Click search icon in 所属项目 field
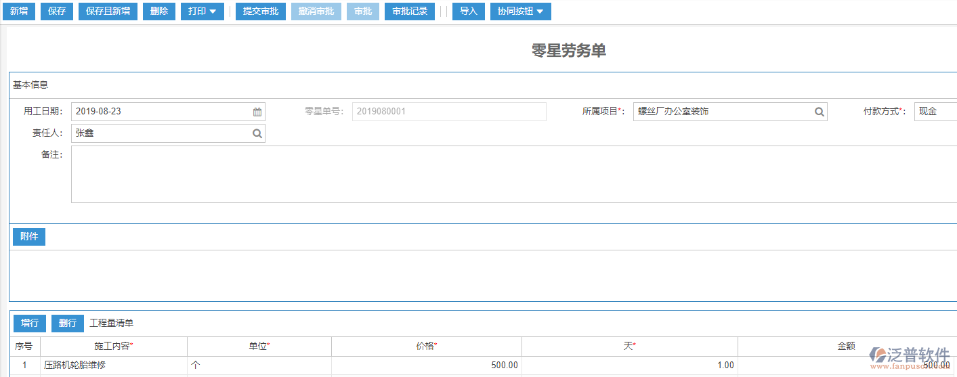 (x=819, y=112)
